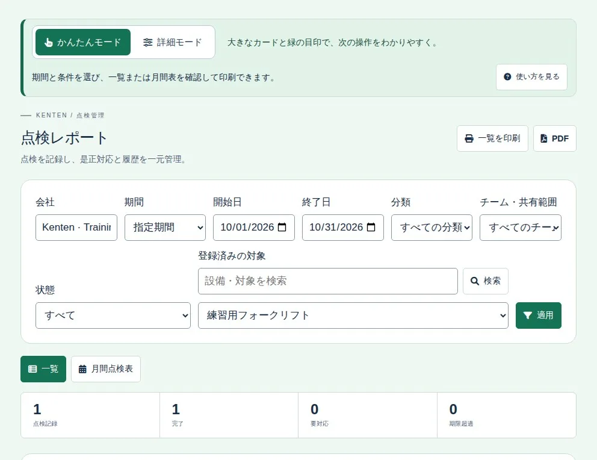Click the funnel filter icon on 適用

point(528,315)
